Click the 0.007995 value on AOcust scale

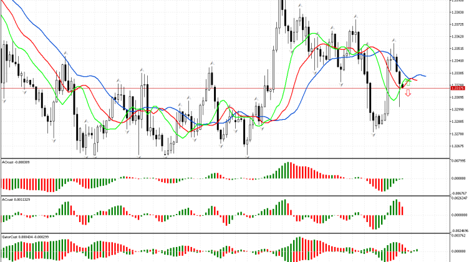point(458,161)
